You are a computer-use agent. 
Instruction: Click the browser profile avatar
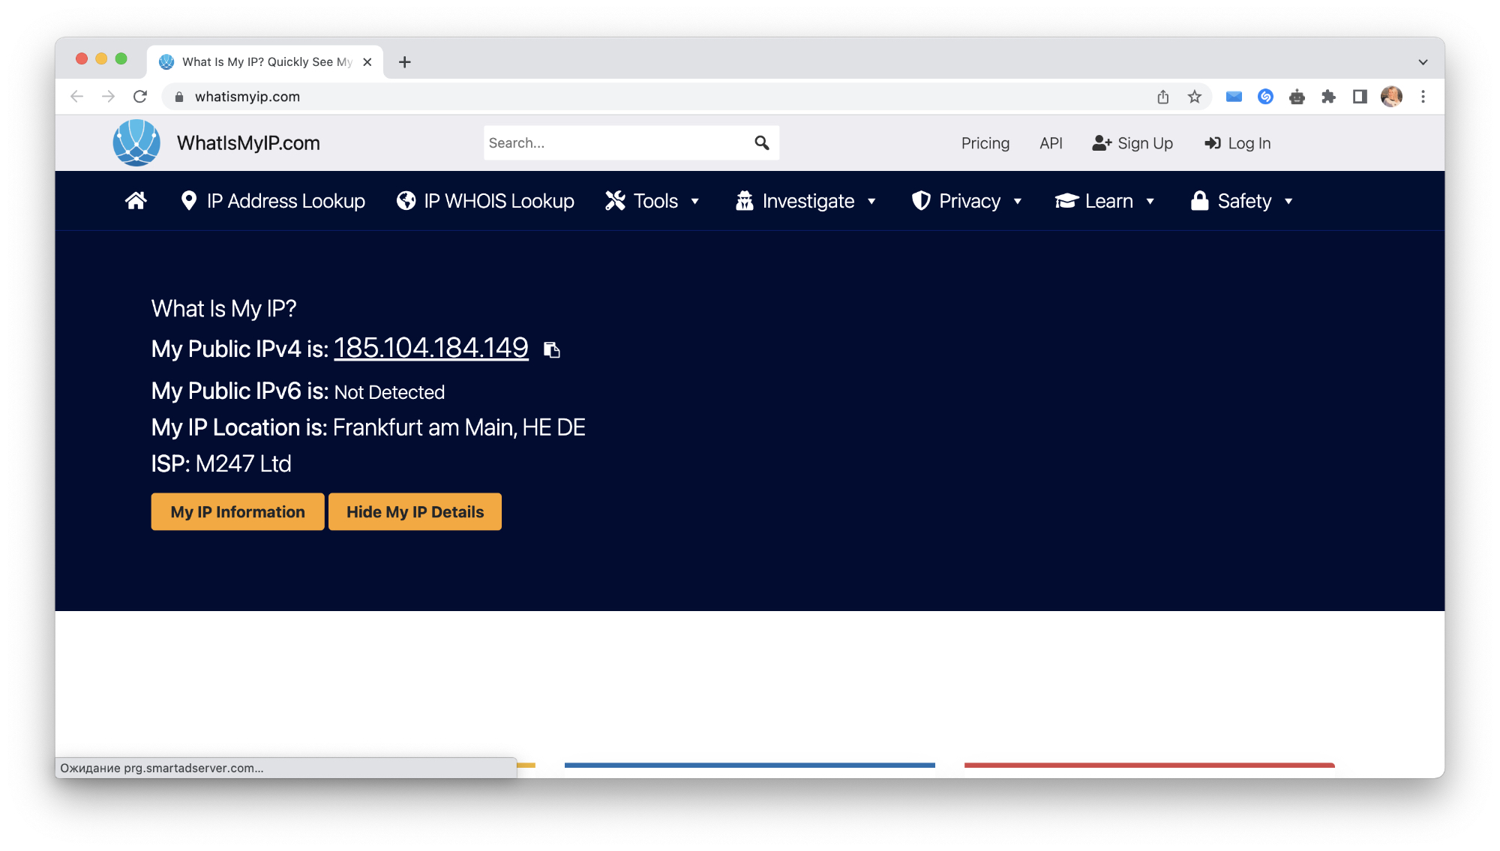pos(1391,97)
